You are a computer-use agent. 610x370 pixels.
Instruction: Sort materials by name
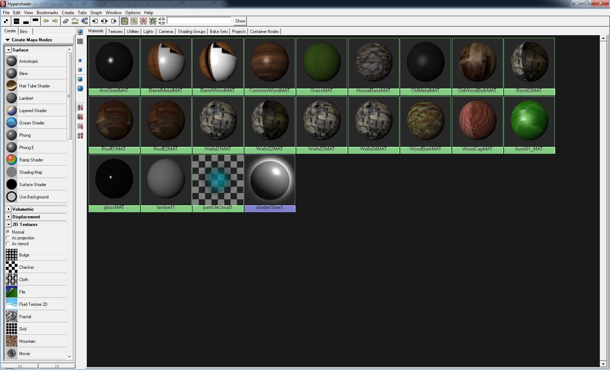coord(80,108)
